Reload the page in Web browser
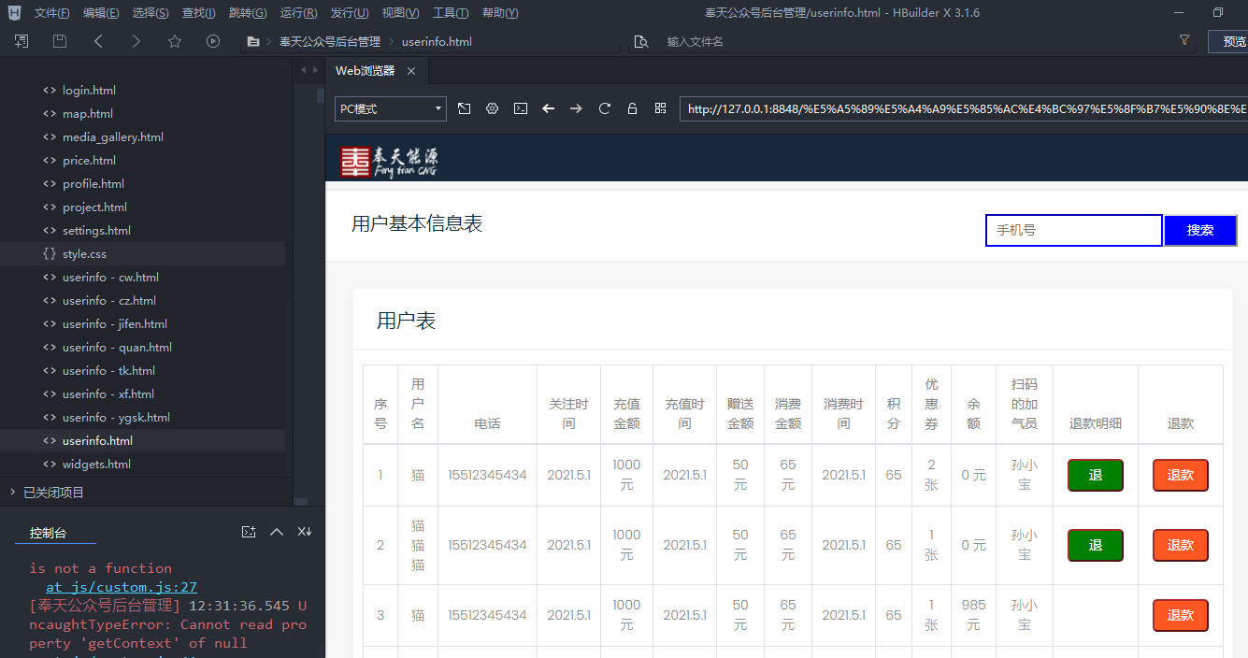 point(605,108)
